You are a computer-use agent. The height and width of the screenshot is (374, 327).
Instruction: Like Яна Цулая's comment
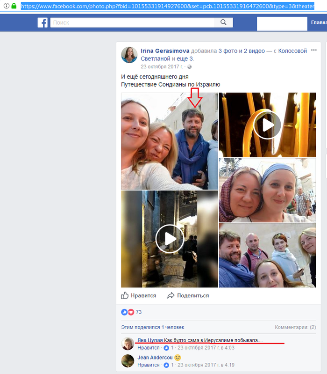148,348
